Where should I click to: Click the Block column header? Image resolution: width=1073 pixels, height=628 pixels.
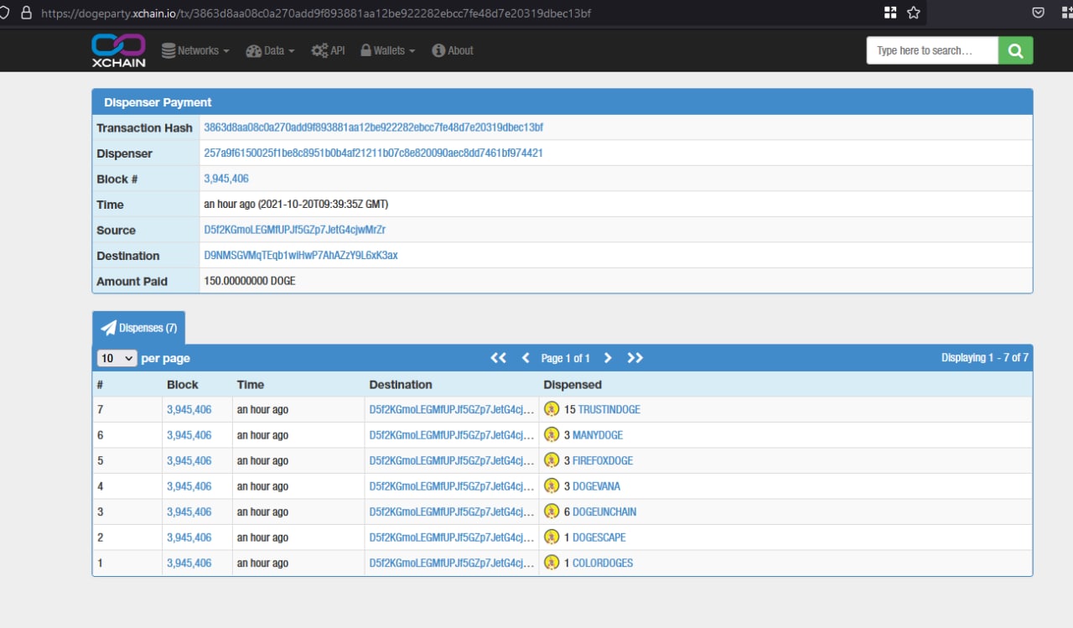click(x=183, y=384)
